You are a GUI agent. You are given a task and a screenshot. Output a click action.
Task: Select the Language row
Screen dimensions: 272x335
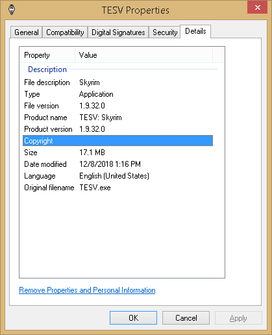pos(117,176)
